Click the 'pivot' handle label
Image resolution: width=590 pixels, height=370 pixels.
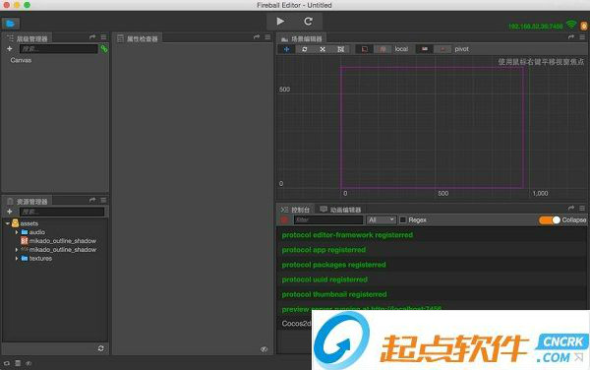(462, 49)
